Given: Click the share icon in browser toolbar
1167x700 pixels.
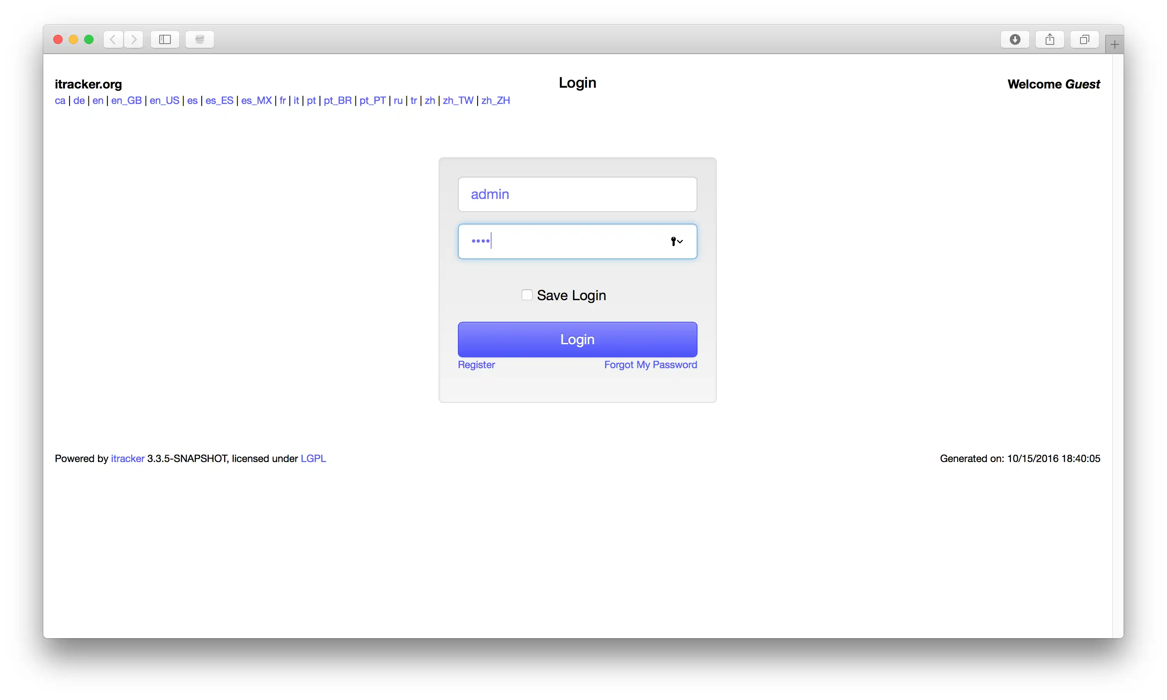Looking at the screenshot, I should (1050, 39).
